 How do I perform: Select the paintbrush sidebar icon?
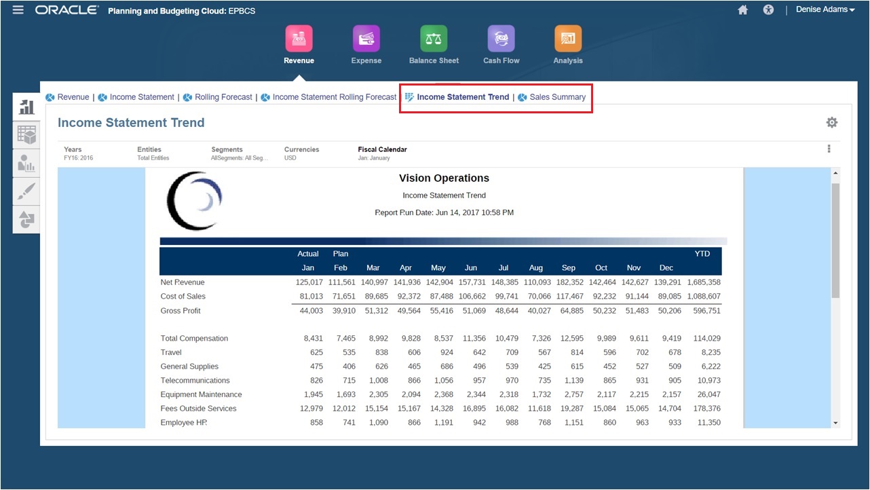point(26,191)
